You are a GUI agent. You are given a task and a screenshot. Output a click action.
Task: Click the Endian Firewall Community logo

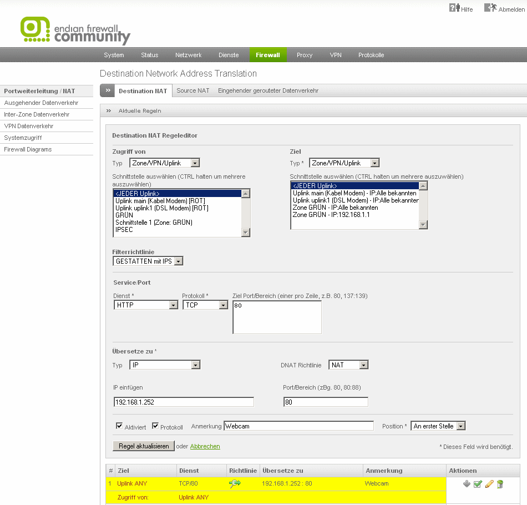[75, 31]
